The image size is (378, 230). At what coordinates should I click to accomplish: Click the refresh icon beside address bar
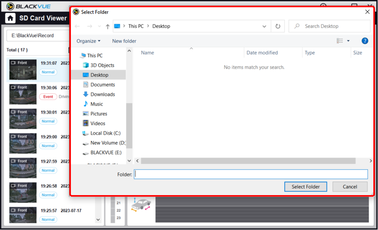click(x=278, y=26)
